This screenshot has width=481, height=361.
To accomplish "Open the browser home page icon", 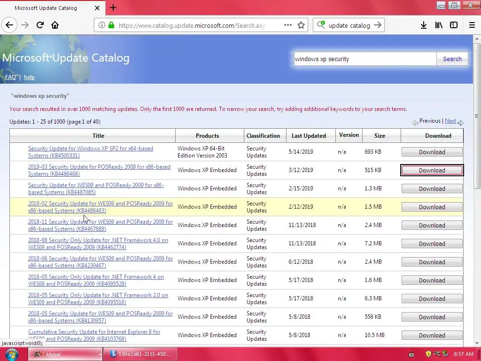I will coord(55,25).
